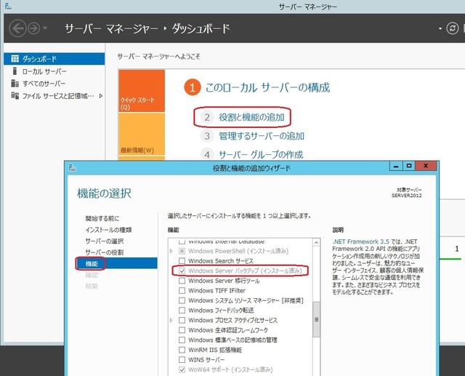This screenshot has width=465, height=376.
Task: Toggle Windows Server バックアップ checkbox
Action: point(182,271)
